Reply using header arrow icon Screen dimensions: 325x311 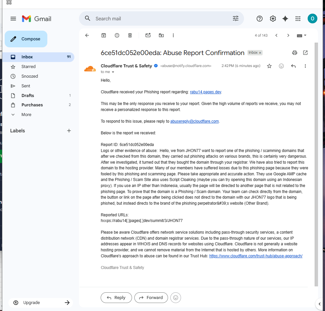click(x=293, y=66)
